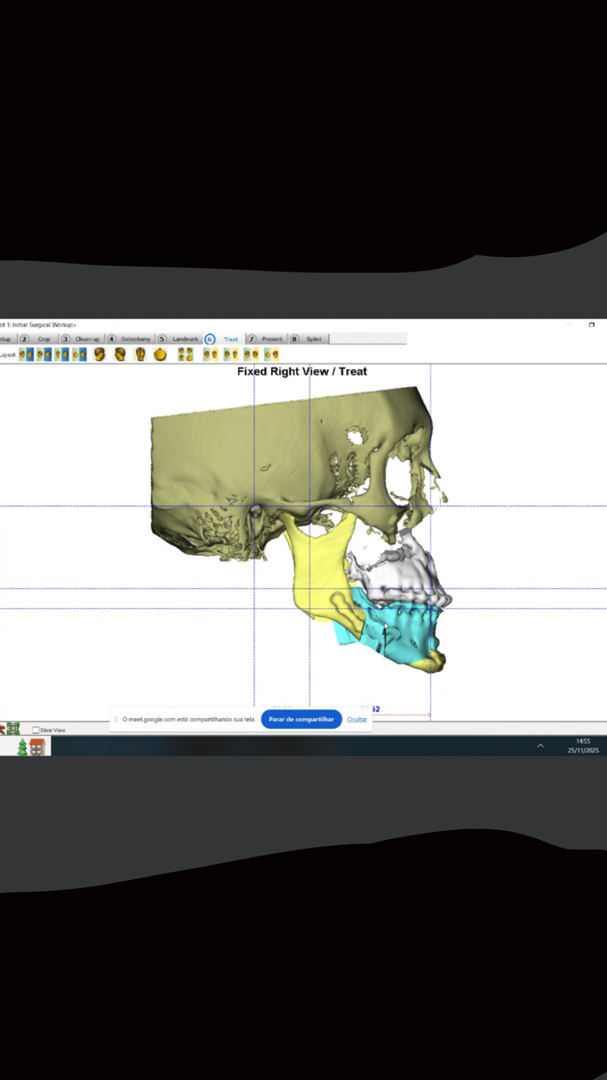The width and height of the screenshot is (607, 1080).
Task: Click the last layout icon in the toolbar
Action: tap(271, 355)
